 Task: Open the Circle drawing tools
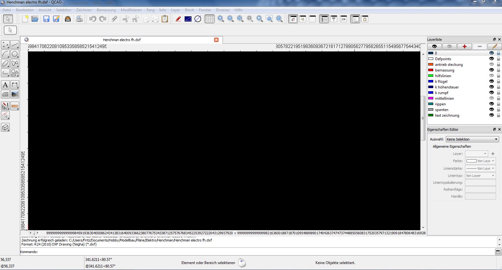tap(15, 54)
